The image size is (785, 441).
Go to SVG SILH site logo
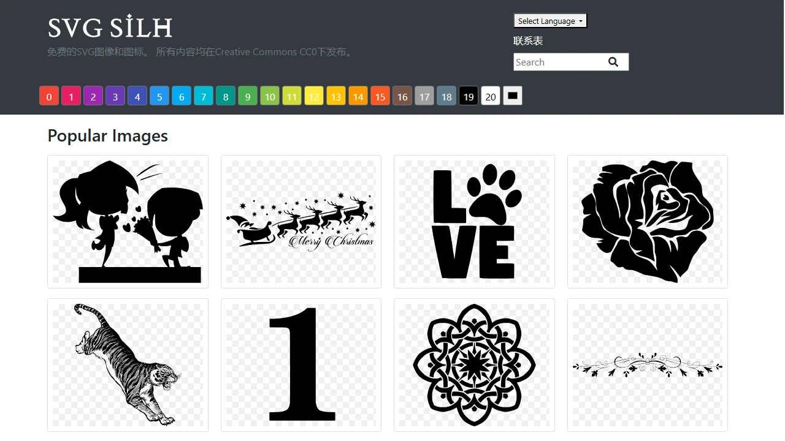click(110, 28)
